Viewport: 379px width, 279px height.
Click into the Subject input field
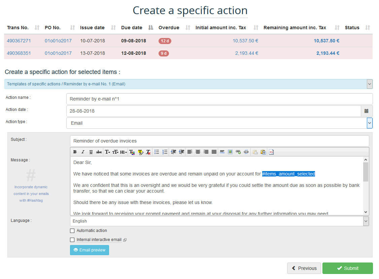pyautogui.click(x=219, y=141)
